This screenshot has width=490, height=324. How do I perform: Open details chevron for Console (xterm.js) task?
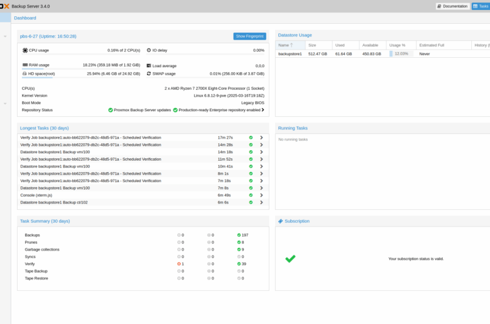261,195
